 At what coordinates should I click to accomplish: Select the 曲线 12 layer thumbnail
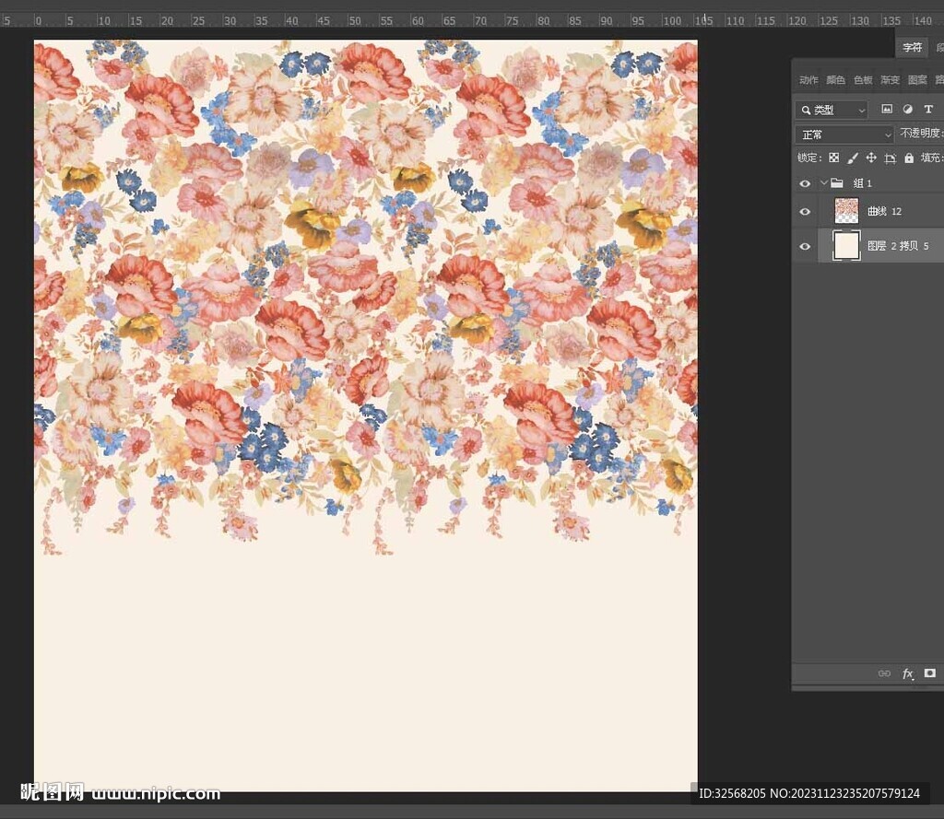(846, 211)
